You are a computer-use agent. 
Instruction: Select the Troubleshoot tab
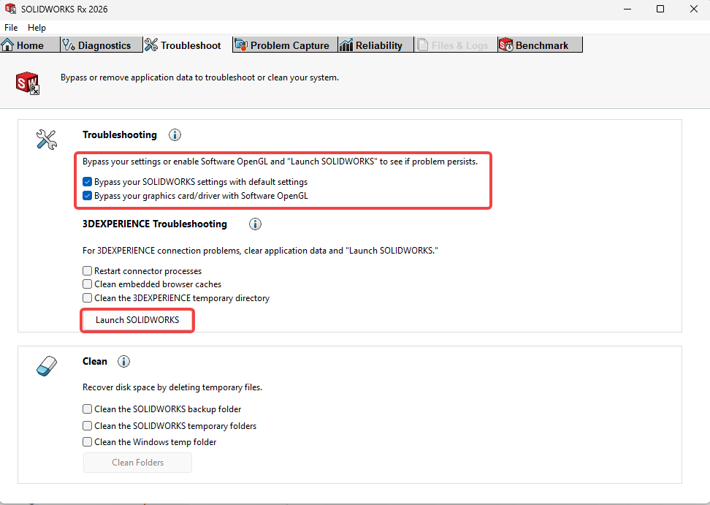tap(188, 45)
